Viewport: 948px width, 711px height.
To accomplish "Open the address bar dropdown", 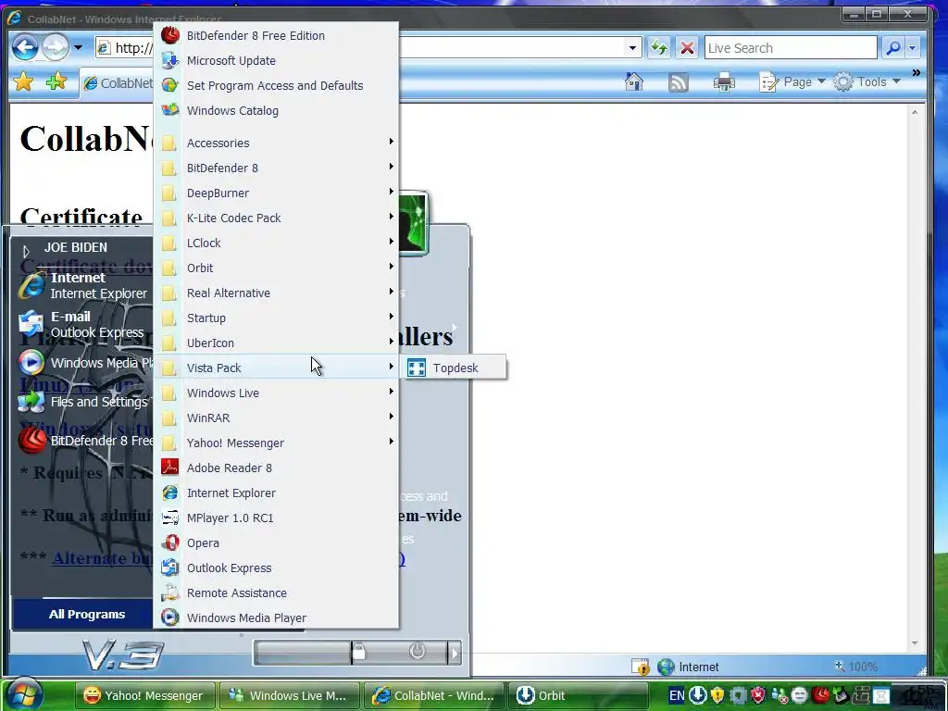I will [632, 48].
